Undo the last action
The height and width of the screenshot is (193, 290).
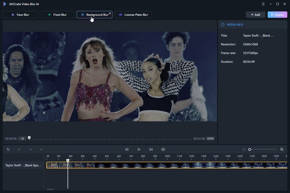pyautogui.click(x=8, y=149)
